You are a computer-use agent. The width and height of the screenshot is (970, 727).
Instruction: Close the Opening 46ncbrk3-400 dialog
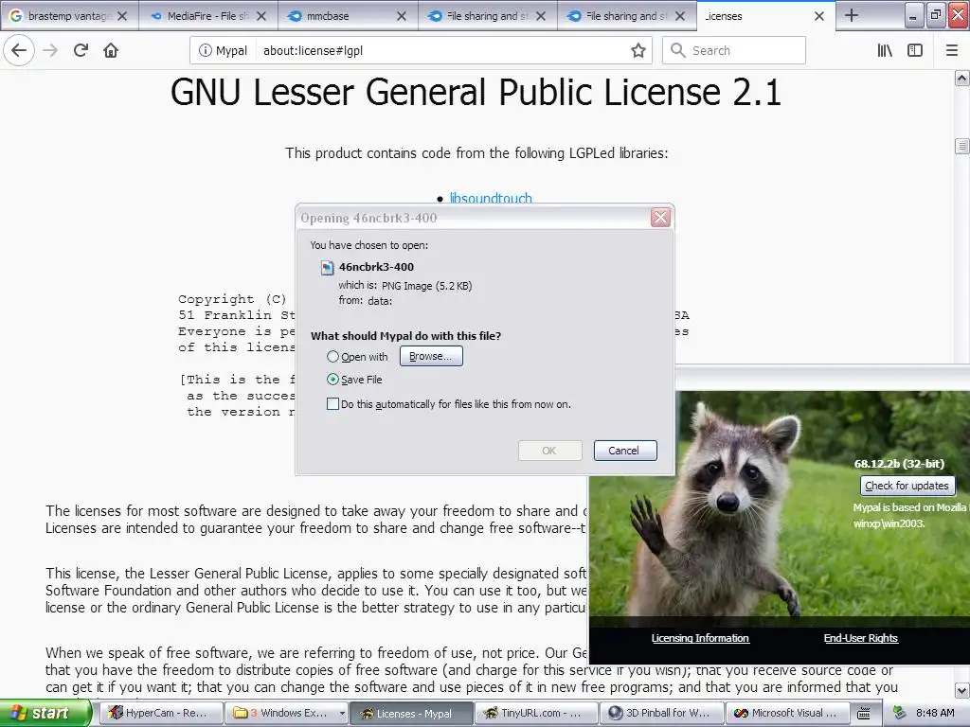660,218
